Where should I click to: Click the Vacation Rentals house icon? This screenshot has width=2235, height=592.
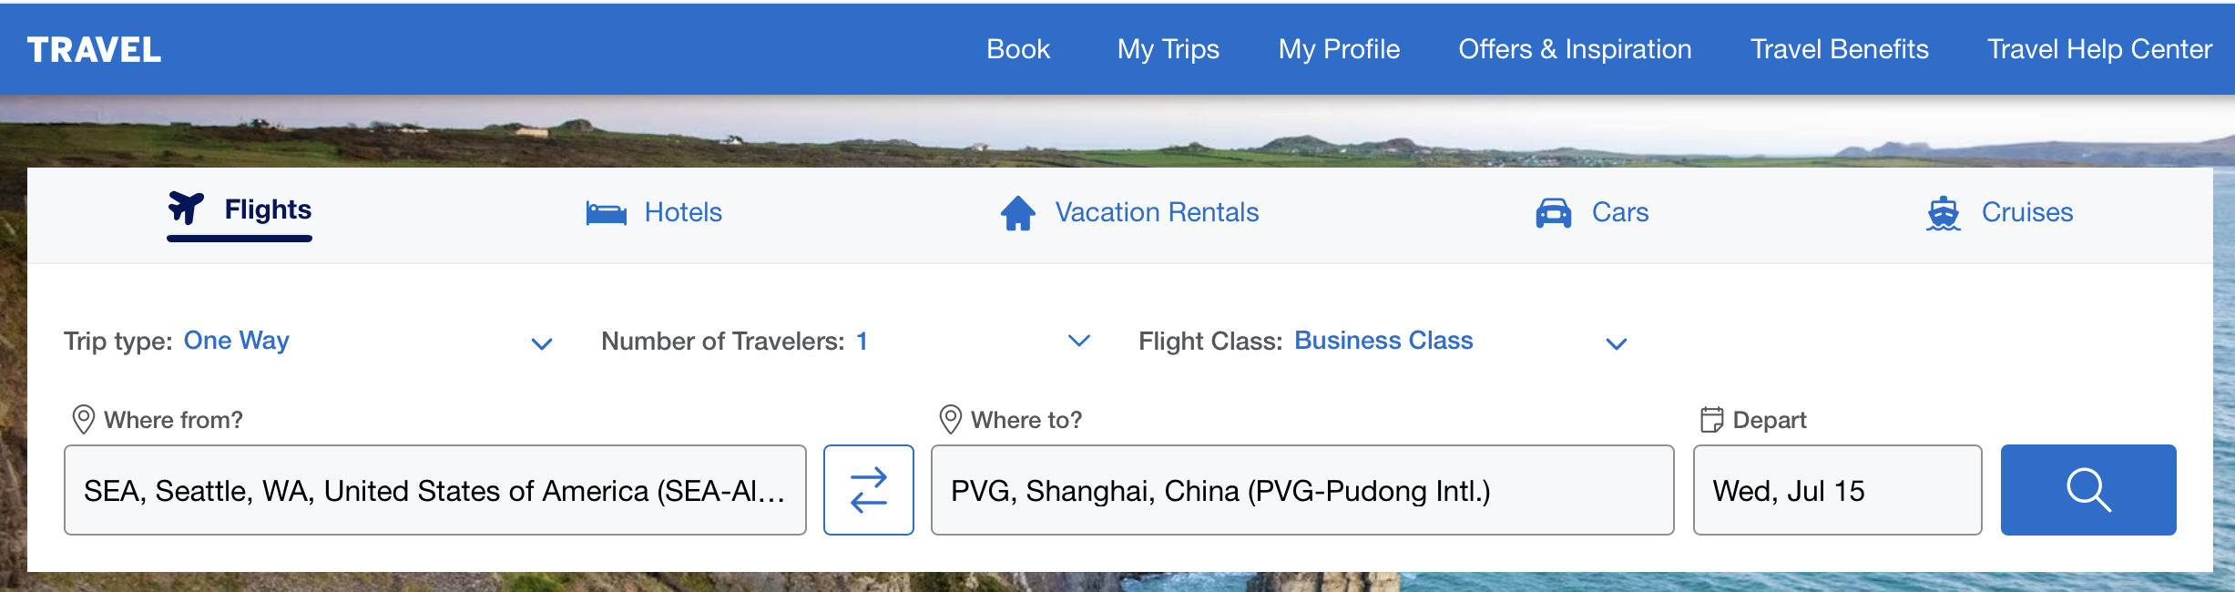pos(1018,212)
